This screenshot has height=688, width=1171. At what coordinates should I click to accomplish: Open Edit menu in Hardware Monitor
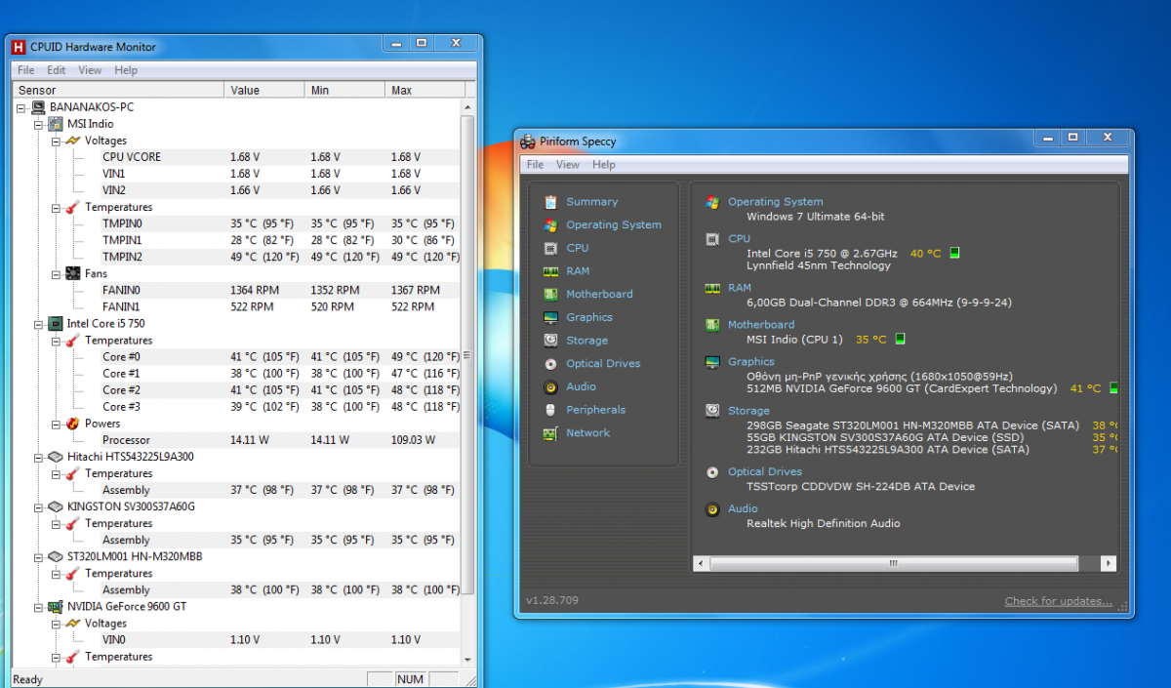(x=57, y=70)
